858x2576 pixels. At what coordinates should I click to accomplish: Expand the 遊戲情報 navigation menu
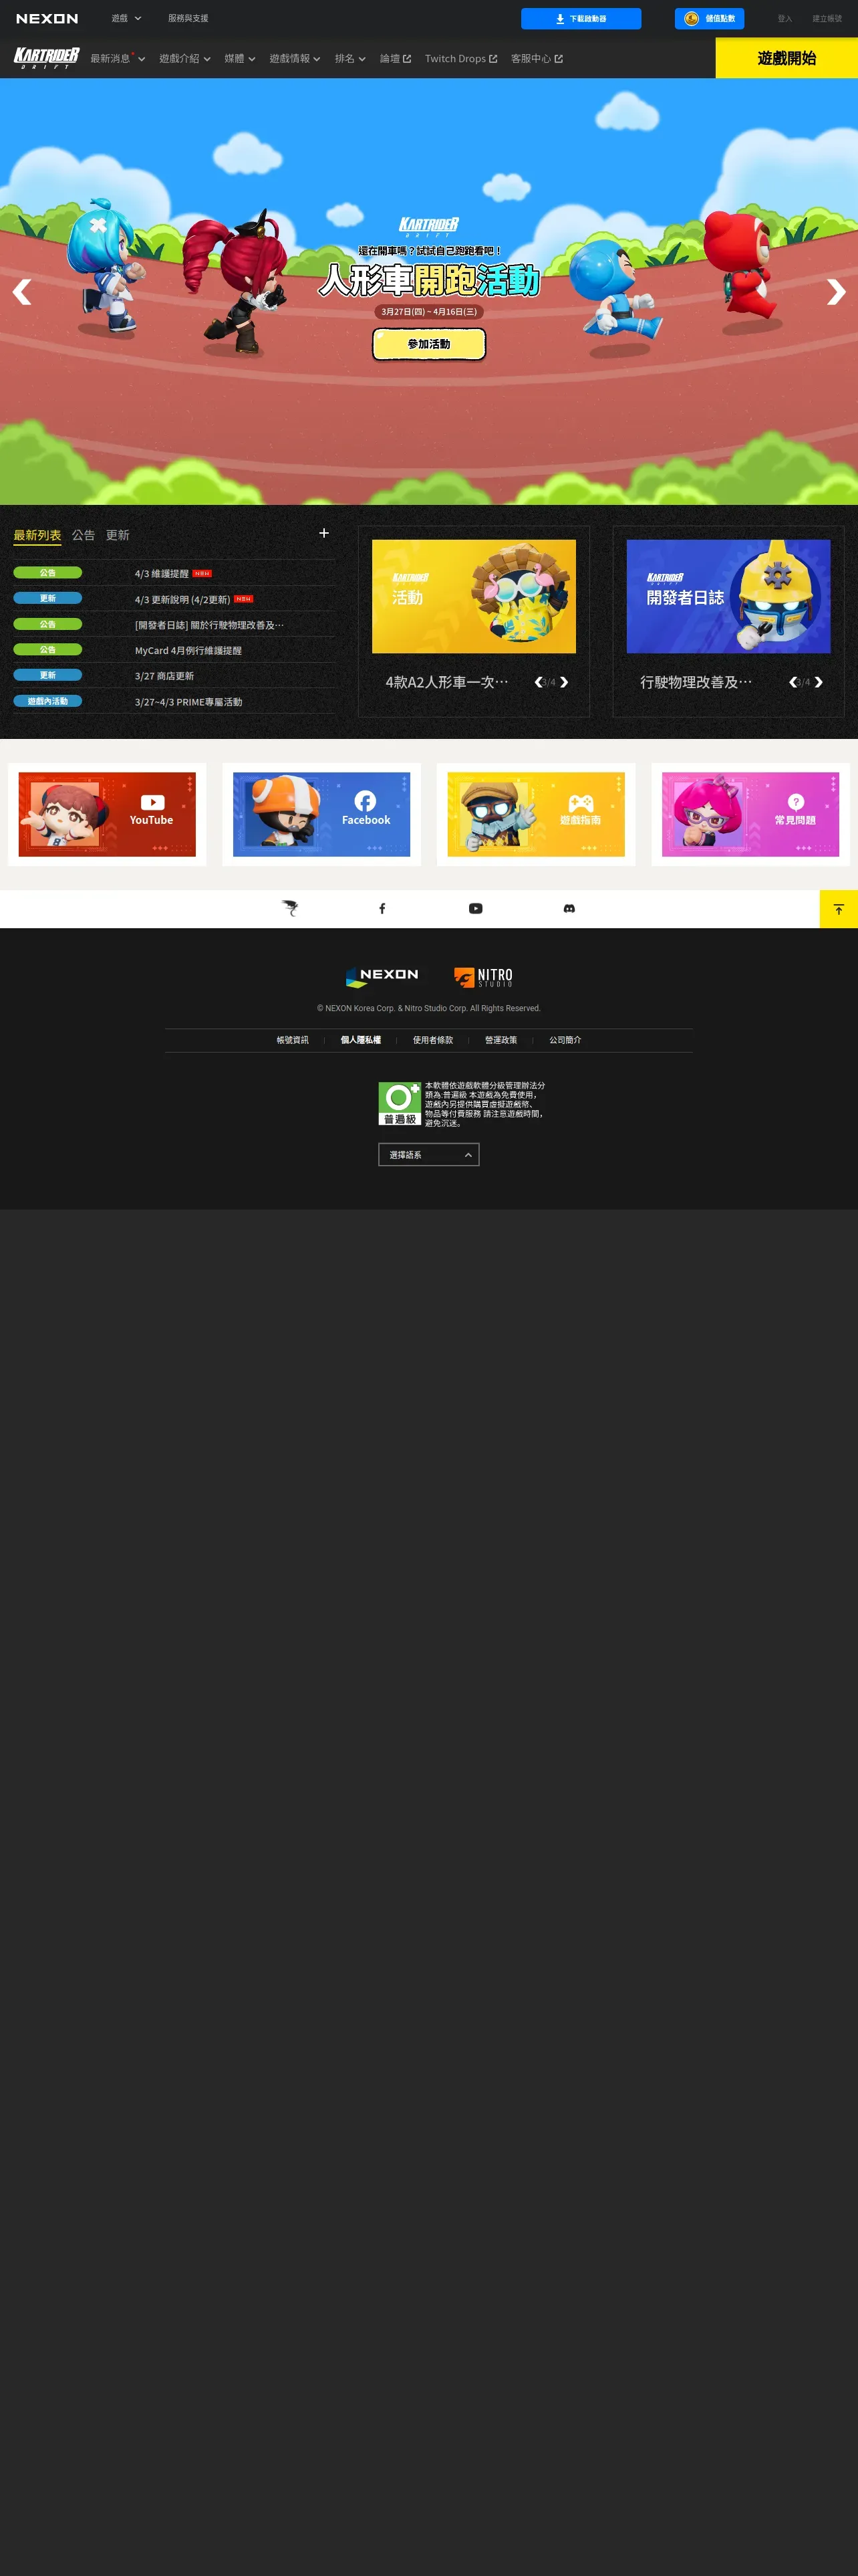coord(295,59)
